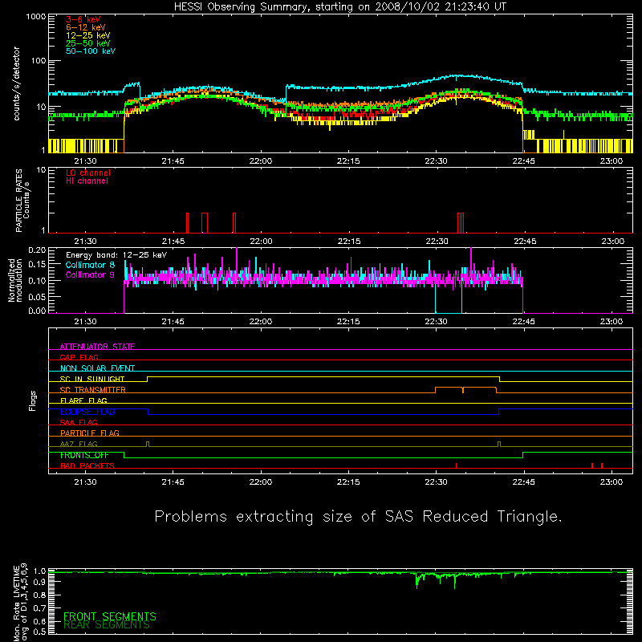Click the "3-6 keV" legend label

coord(83,19)
